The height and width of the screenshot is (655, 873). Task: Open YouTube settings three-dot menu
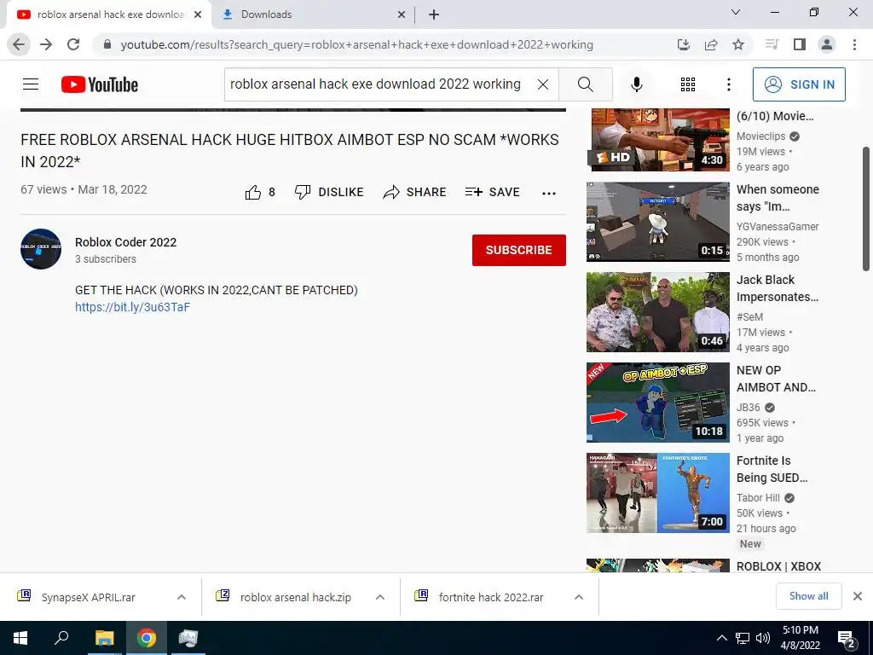(729, 84)
